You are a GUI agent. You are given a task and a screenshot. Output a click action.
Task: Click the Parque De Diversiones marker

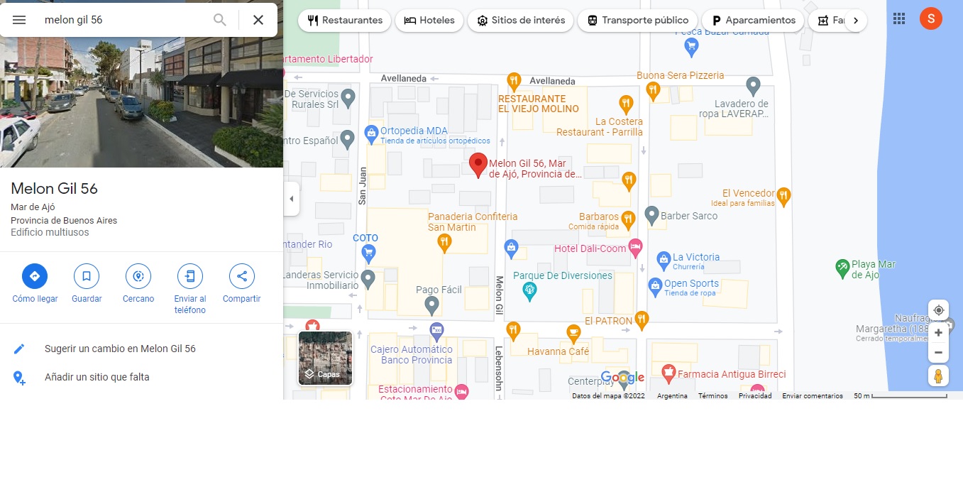(x=529, y=290)
